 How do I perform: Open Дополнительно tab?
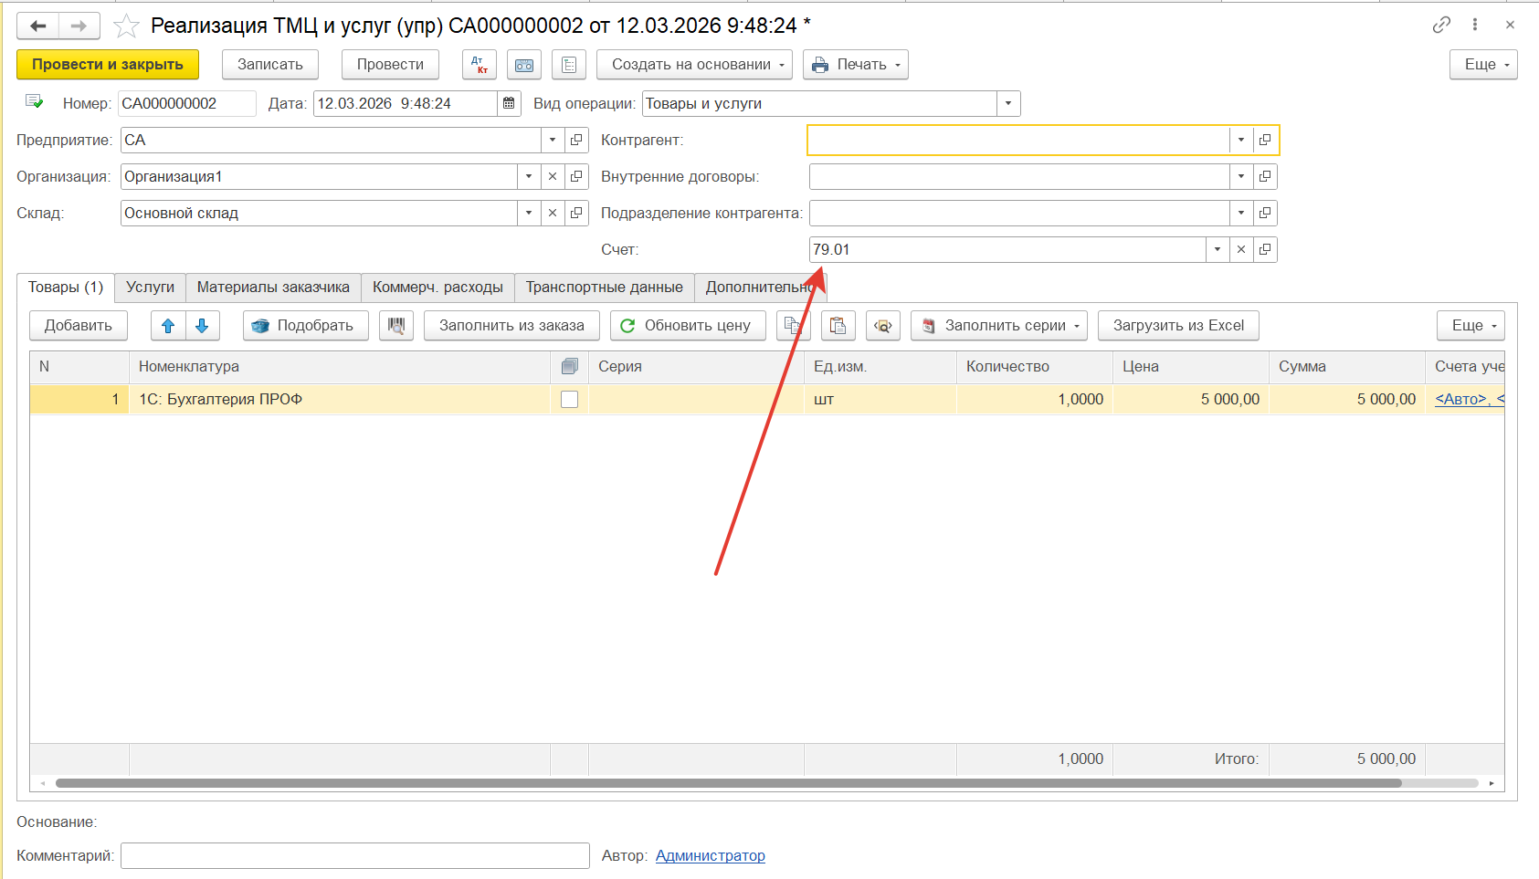tap(760, 288)
